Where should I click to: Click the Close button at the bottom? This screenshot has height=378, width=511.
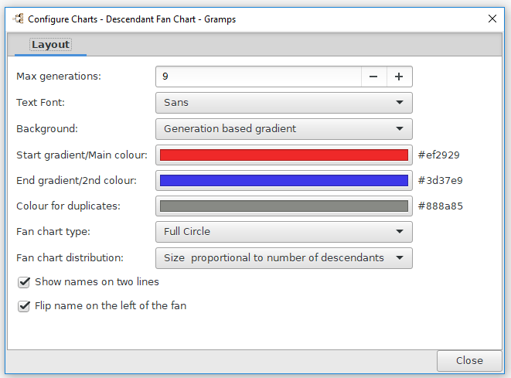tap(469, 361)
